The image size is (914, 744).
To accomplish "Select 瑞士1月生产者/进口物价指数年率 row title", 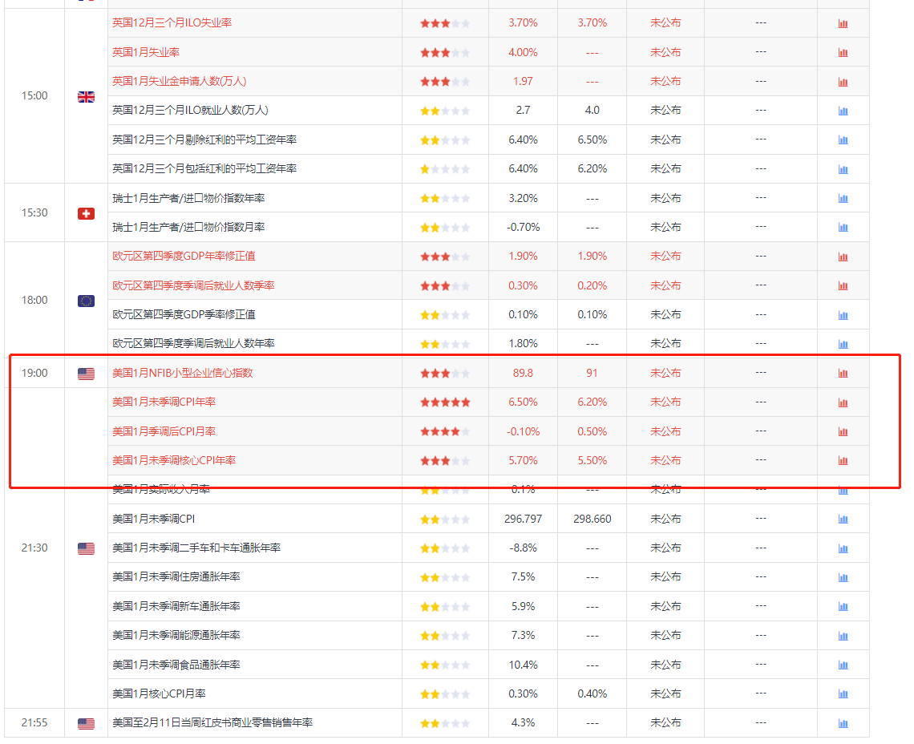I will click(x=188, y=198).
